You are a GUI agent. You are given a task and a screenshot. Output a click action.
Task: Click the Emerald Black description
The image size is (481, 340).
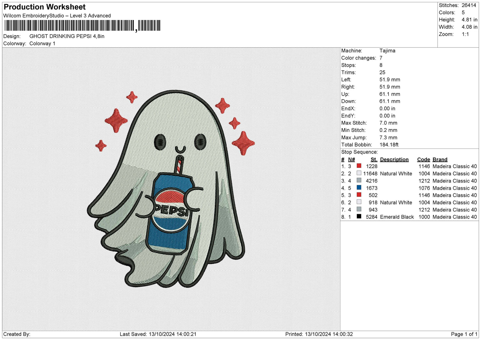[397, 217]
